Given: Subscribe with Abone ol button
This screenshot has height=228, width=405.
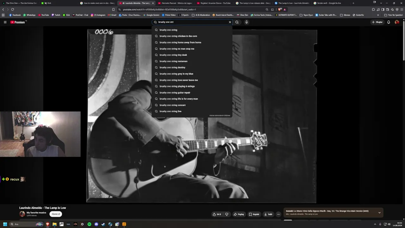Looking at the screenshot, I should click(x=56, y=214).
